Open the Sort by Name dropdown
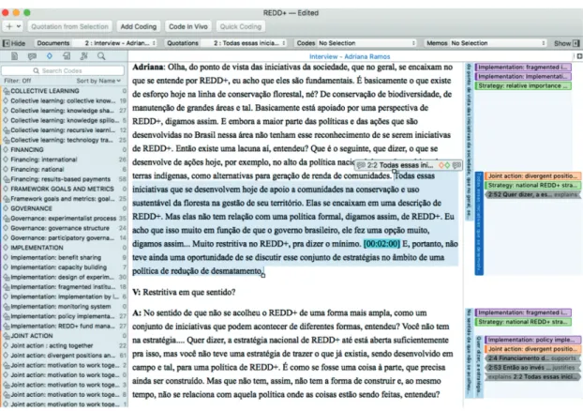This screenshot has width=583, height=411. [98, 81]
